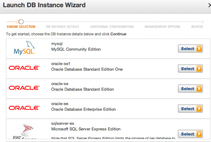This screenshot has width=211, height=142.
Task: Click the 'MySQL Community Edition' description
Action: pos(76,49)
